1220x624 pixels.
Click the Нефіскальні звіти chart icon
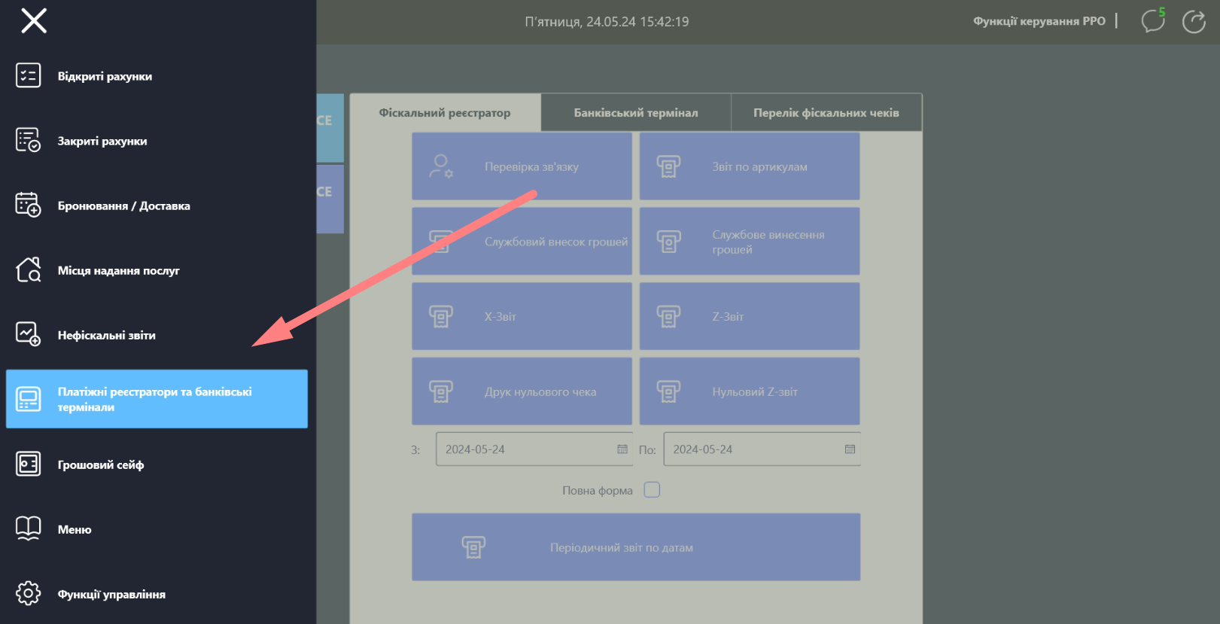pyautogui.click(x=29, y=334)
